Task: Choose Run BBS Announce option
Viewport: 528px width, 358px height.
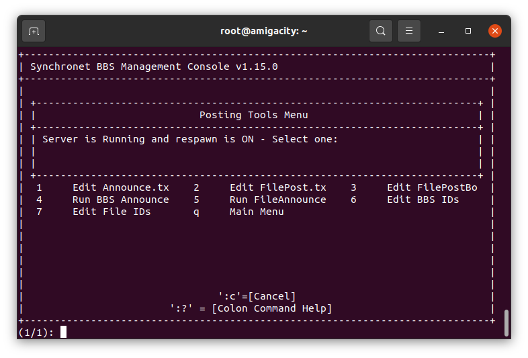Action: [x=120, y=199]
